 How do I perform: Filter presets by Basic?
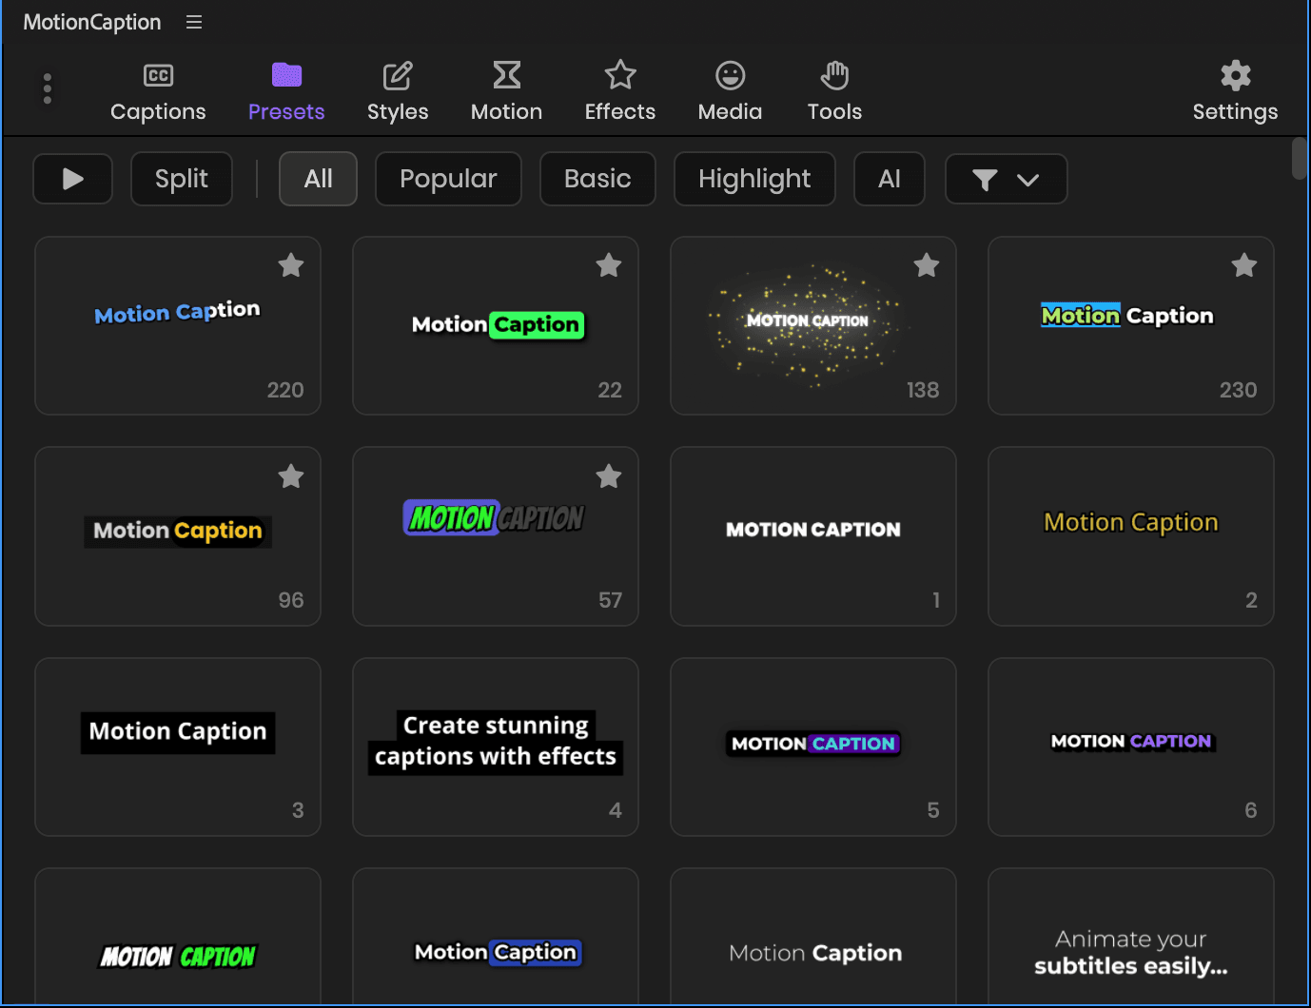pyautogui.click(x=597, y=179)
